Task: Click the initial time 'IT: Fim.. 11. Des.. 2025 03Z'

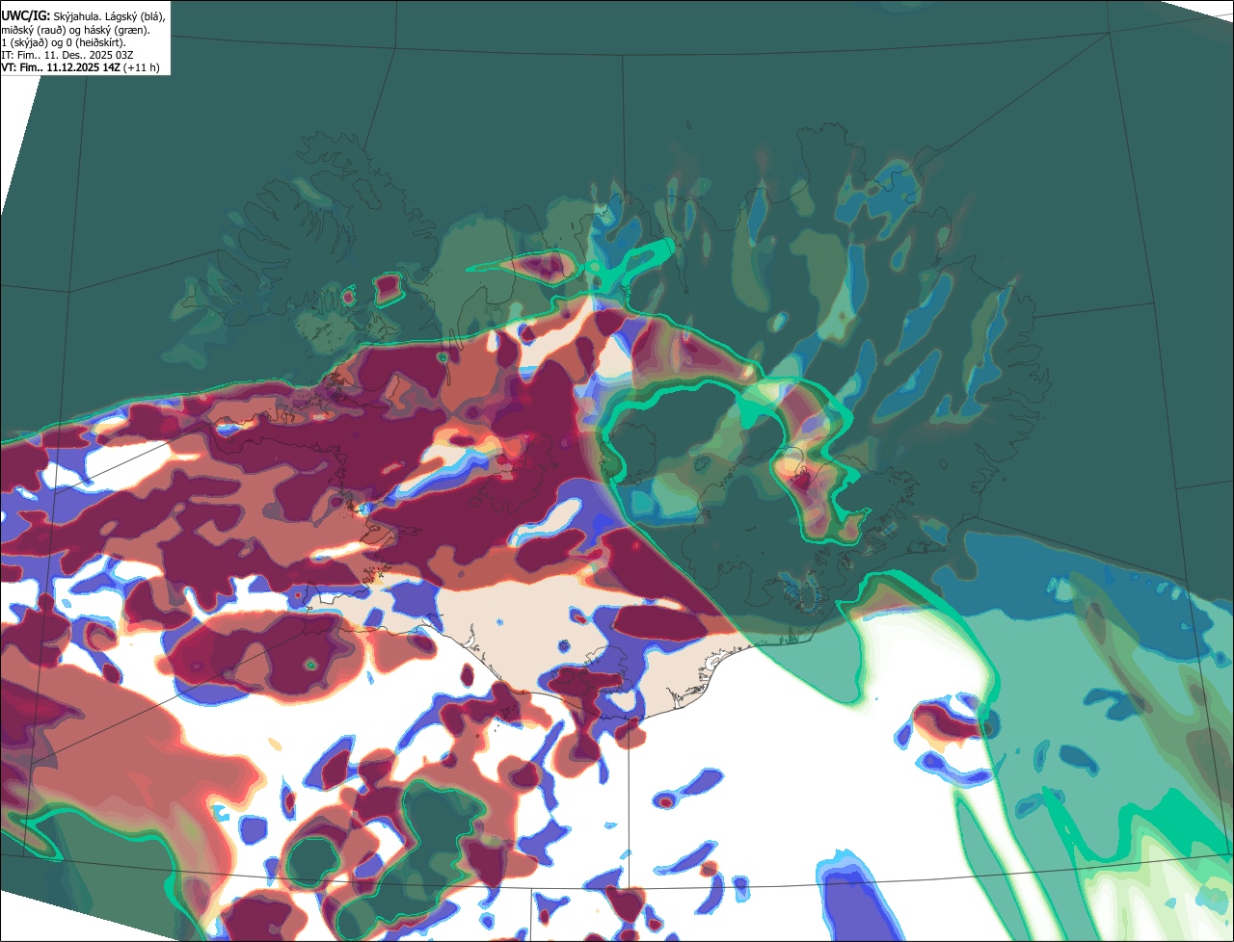Action: [x=68, y=55]
